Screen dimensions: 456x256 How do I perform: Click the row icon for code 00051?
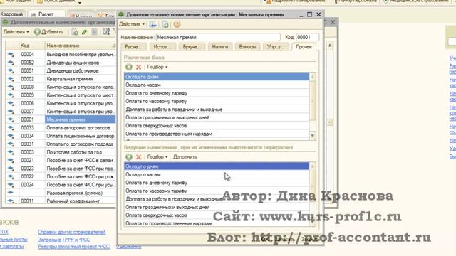(11, 70)
